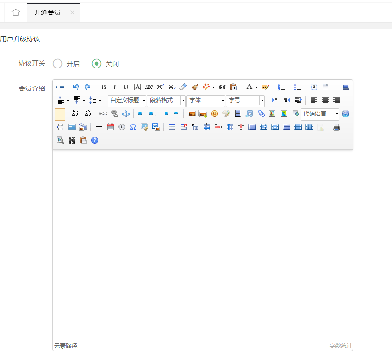Print the editor content
Screen dimensions: 392x357
pos(336,127)
